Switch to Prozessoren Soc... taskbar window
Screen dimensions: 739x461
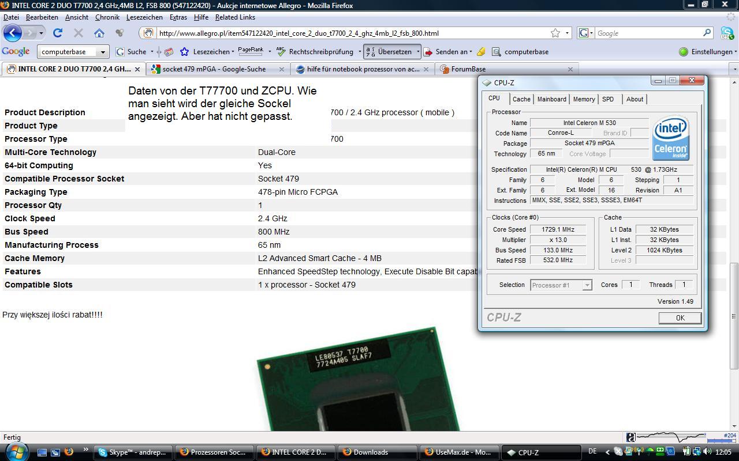point(213,452)
